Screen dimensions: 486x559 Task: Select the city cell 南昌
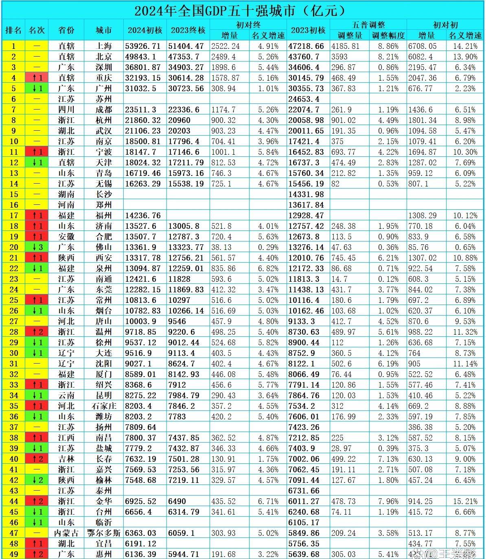point(104,438)
